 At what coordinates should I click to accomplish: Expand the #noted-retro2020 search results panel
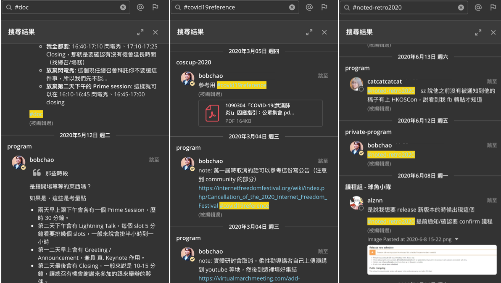click(x=478, y=32)
